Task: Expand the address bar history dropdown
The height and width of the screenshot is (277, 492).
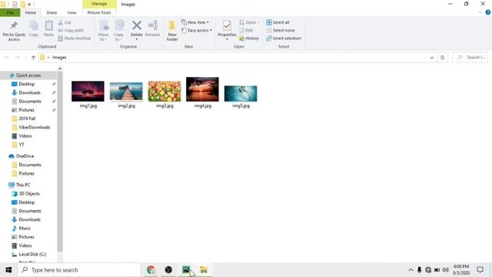Action: (x=432, y=58)
